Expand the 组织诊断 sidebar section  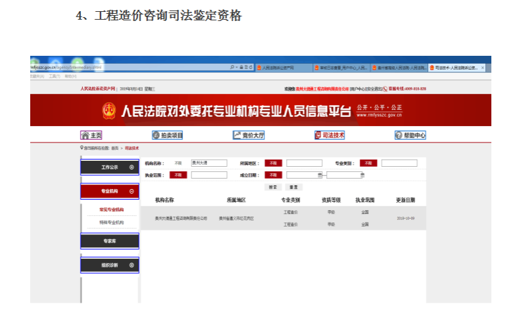[110, 265]
